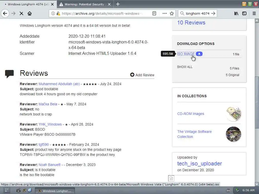This screenshot has width=259, height=194.
Task: Click the Addeddate value 2020-12-20 11:08:41
Action: click(87, 36)
